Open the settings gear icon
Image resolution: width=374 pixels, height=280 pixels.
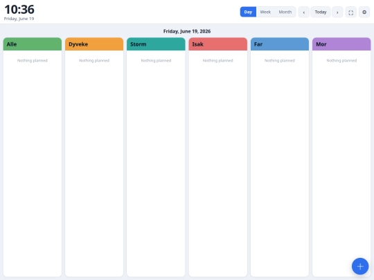(x=364, y=12)
